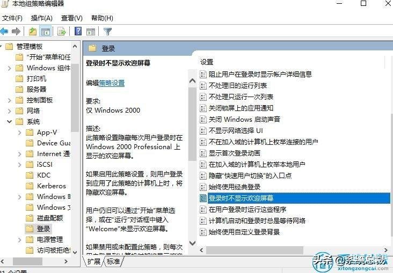This screenshot has width=393, height=273.
Task: Toggle the console tree pane icon
Action: coord(46,32)
